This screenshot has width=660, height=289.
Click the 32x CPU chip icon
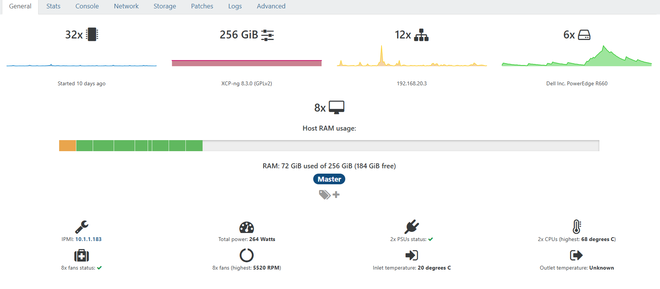(92, 35)
